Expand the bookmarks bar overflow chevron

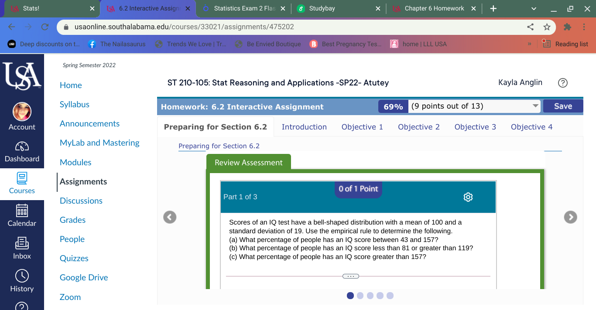[x=529, y=44]
